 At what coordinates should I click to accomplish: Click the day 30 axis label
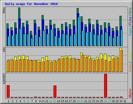pos(121,101)
